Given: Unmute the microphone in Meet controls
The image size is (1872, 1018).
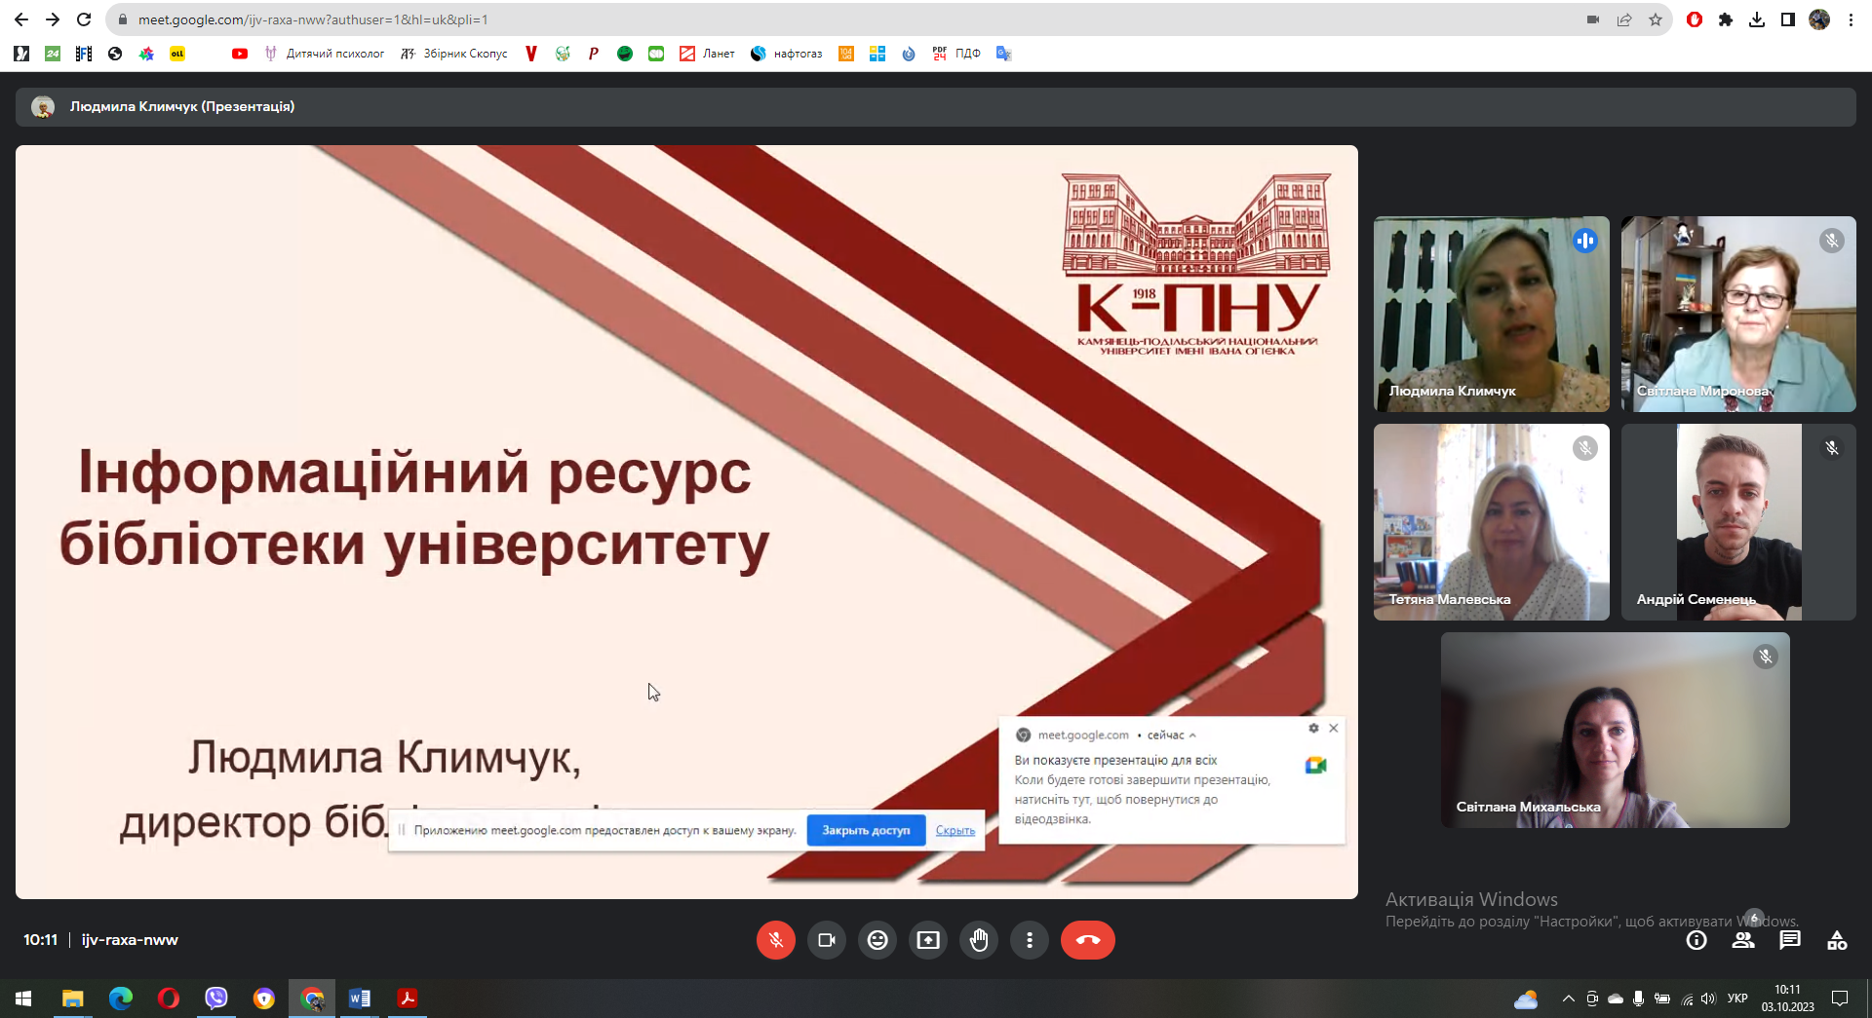Looking at the screenshot, I should point(775,940).
